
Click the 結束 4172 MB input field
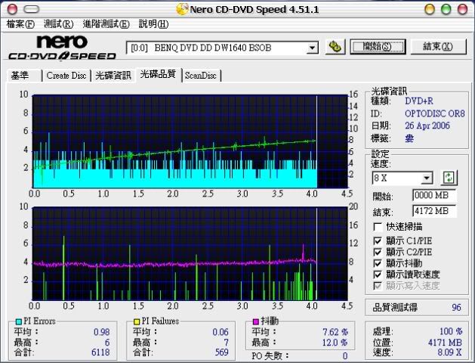(x=434, y=211)
